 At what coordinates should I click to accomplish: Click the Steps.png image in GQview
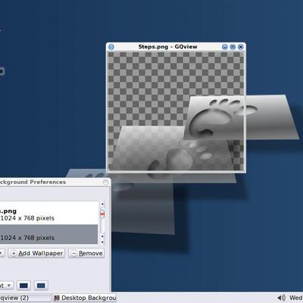176,111
